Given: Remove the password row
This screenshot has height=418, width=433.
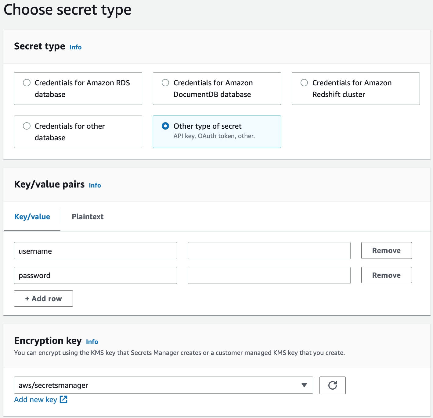Looking at the screenshot, I should (386, 275).
